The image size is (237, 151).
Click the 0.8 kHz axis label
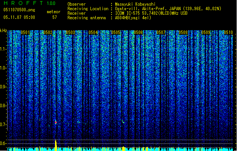(x=3, y=106)
